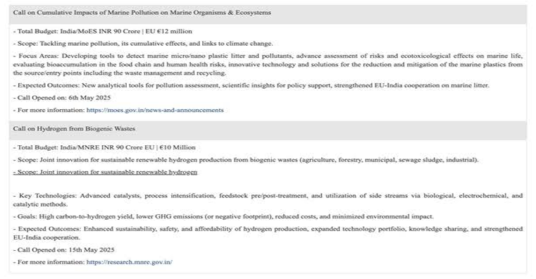Select the Hydrogen from Biogenic Wastes header
This screenshot has height=279, width=536.
(x=268, y=130)
